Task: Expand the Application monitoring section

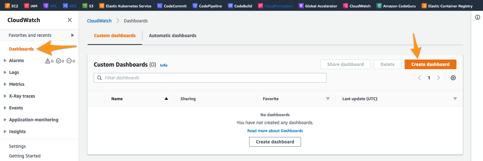Action: (5, 120)
